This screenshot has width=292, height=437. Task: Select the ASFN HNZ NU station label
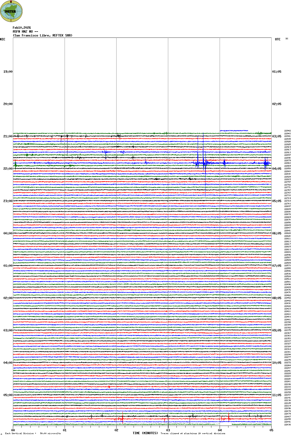tap(25, 32)
